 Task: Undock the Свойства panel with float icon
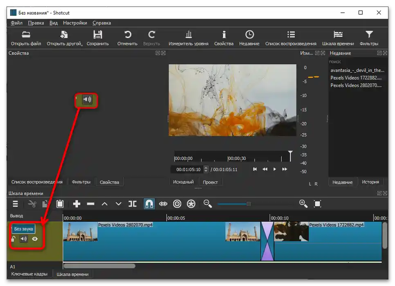[158, 53]
